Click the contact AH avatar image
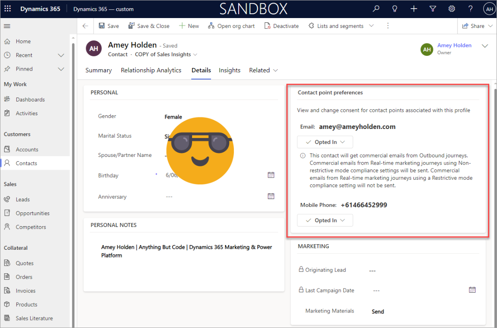The height and width of the screenshot is (328, 497). coord(93,49)
